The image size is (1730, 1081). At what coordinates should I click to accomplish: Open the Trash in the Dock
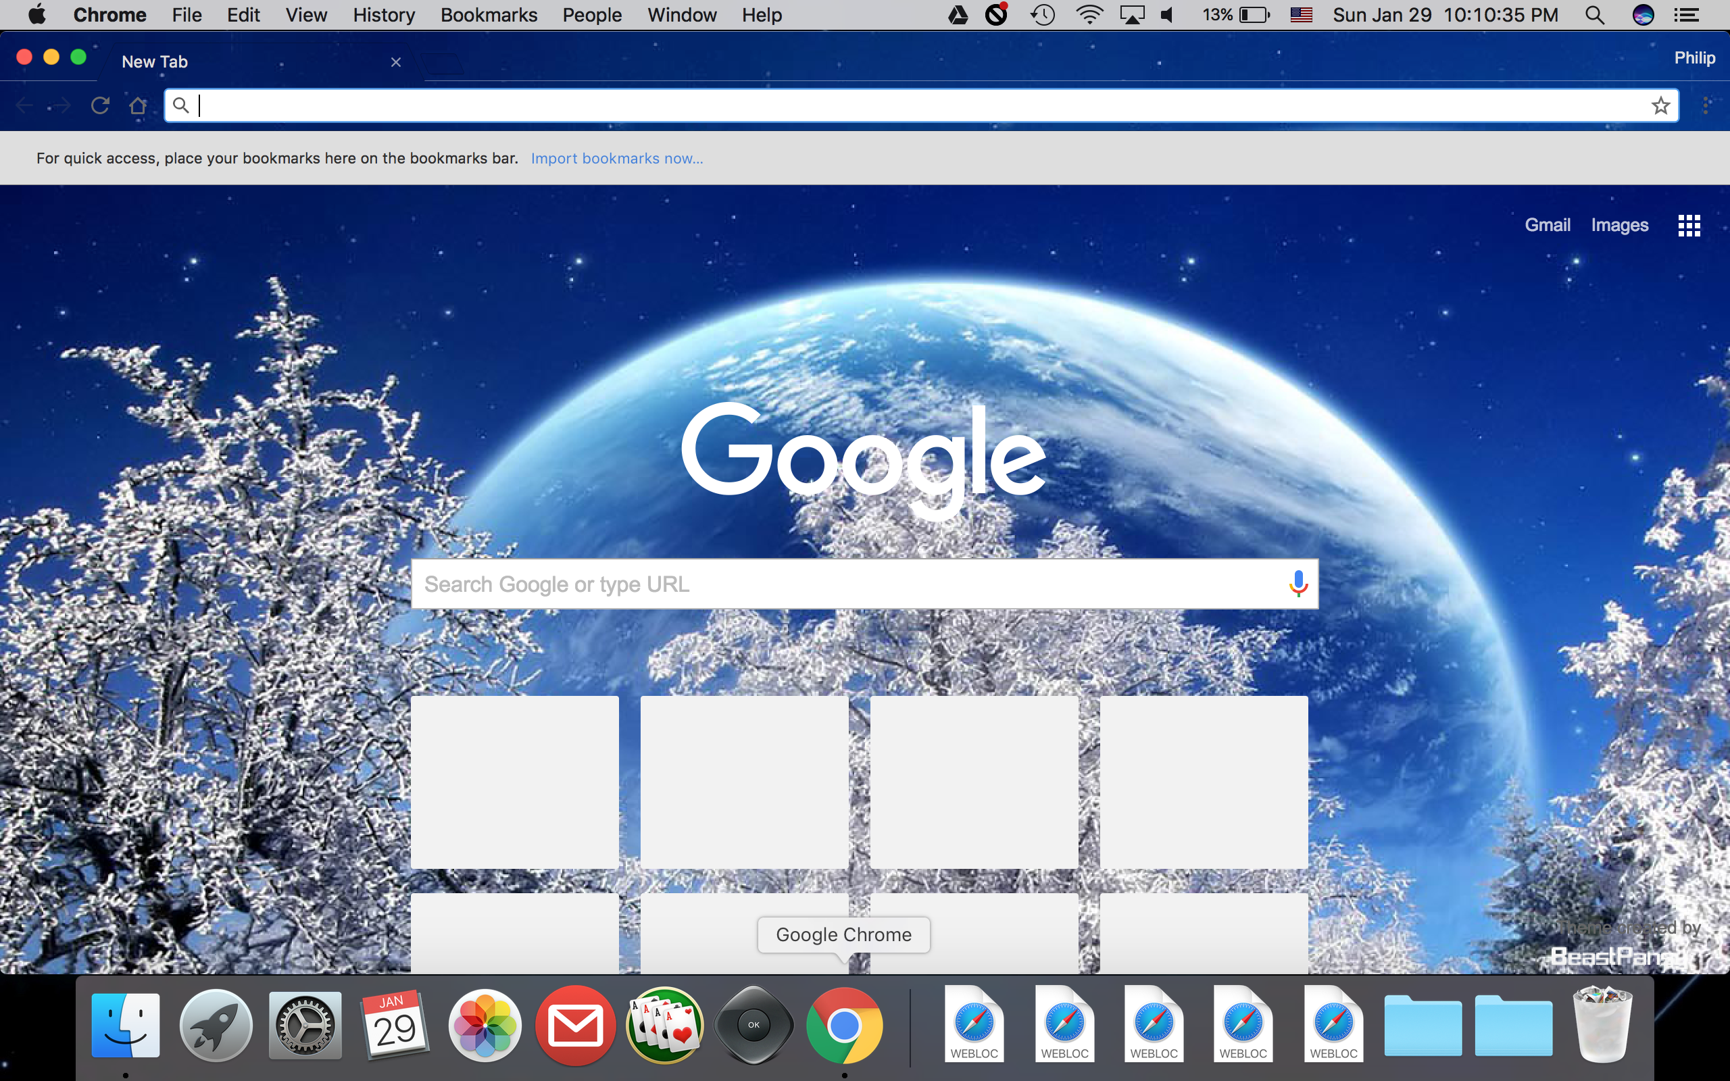[1603, 1025]
